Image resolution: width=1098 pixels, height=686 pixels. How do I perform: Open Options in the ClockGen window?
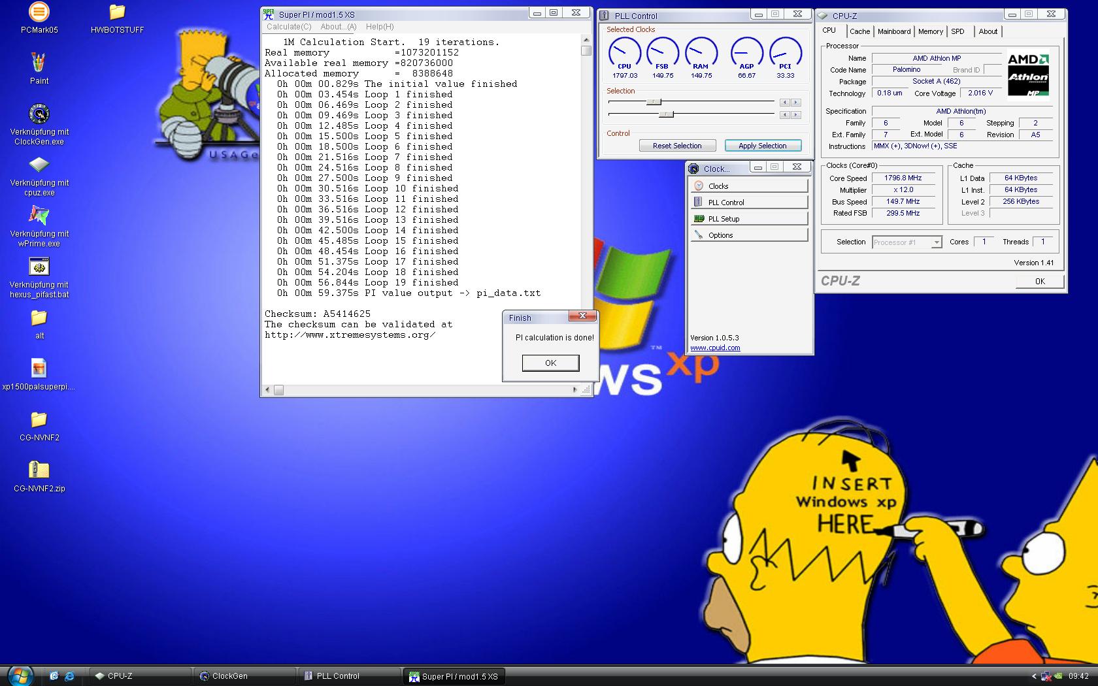pos(749,235)
